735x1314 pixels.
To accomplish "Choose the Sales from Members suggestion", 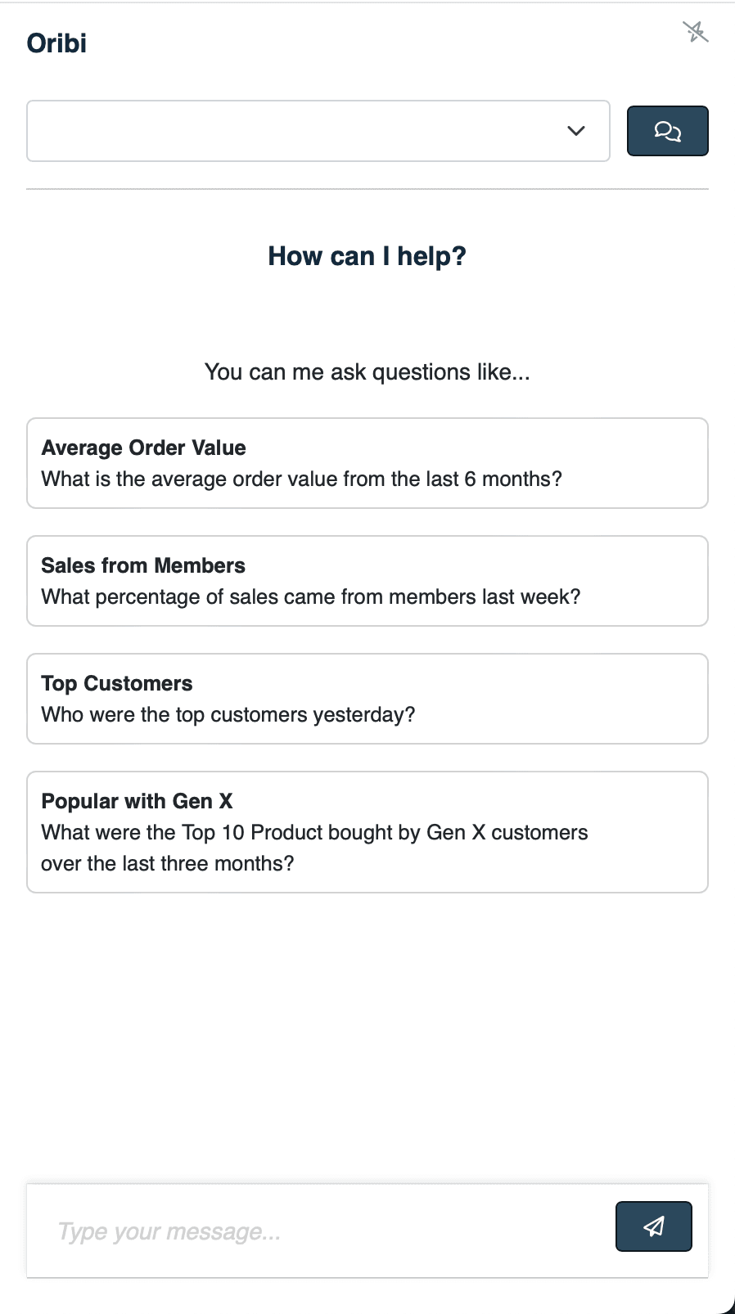I will point(367,581).
